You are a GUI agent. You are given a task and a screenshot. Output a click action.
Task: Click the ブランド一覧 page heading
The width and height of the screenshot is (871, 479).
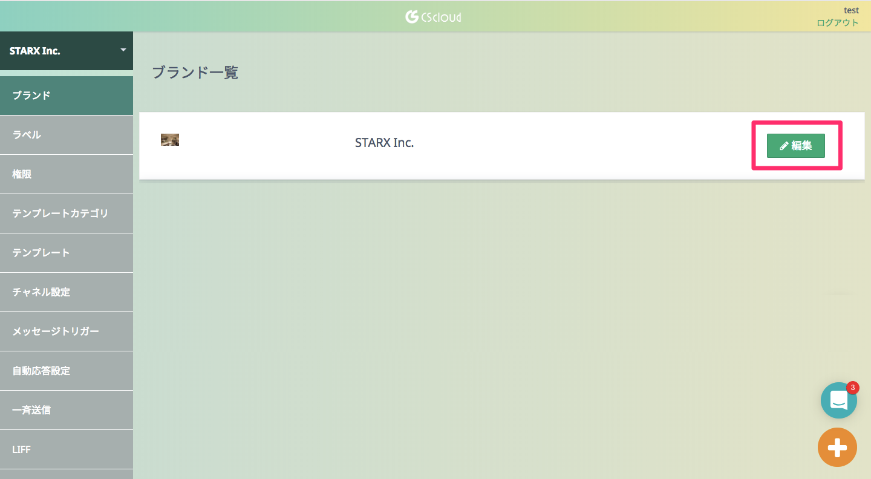click(x=195, y=73)
